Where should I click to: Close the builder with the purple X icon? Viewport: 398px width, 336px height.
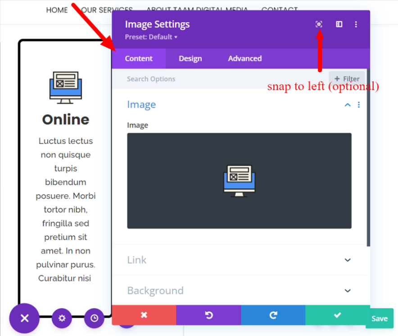(24, 318)
